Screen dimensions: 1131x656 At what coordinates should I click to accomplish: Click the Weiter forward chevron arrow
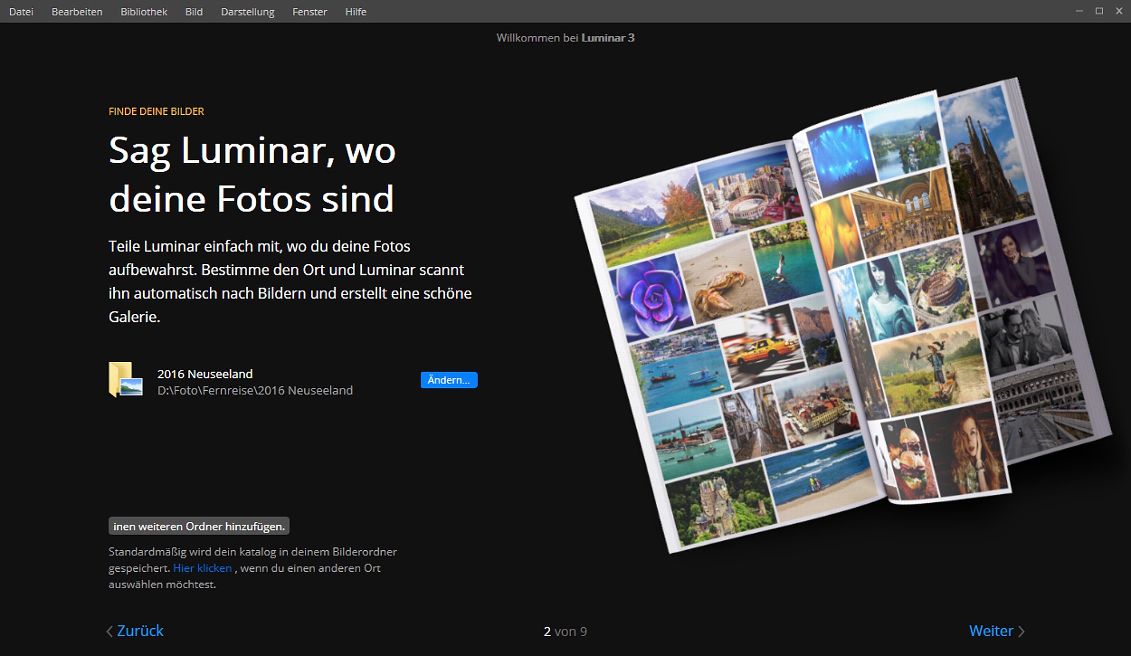click(1021, 632)
